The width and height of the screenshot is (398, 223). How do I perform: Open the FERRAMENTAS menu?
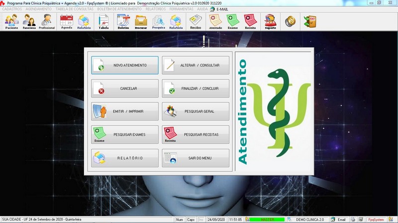[181, 9]
